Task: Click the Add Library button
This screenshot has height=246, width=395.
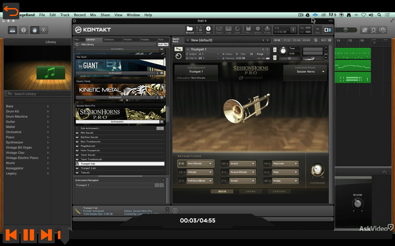Action: pyautogui.click(x=88, y=45)
